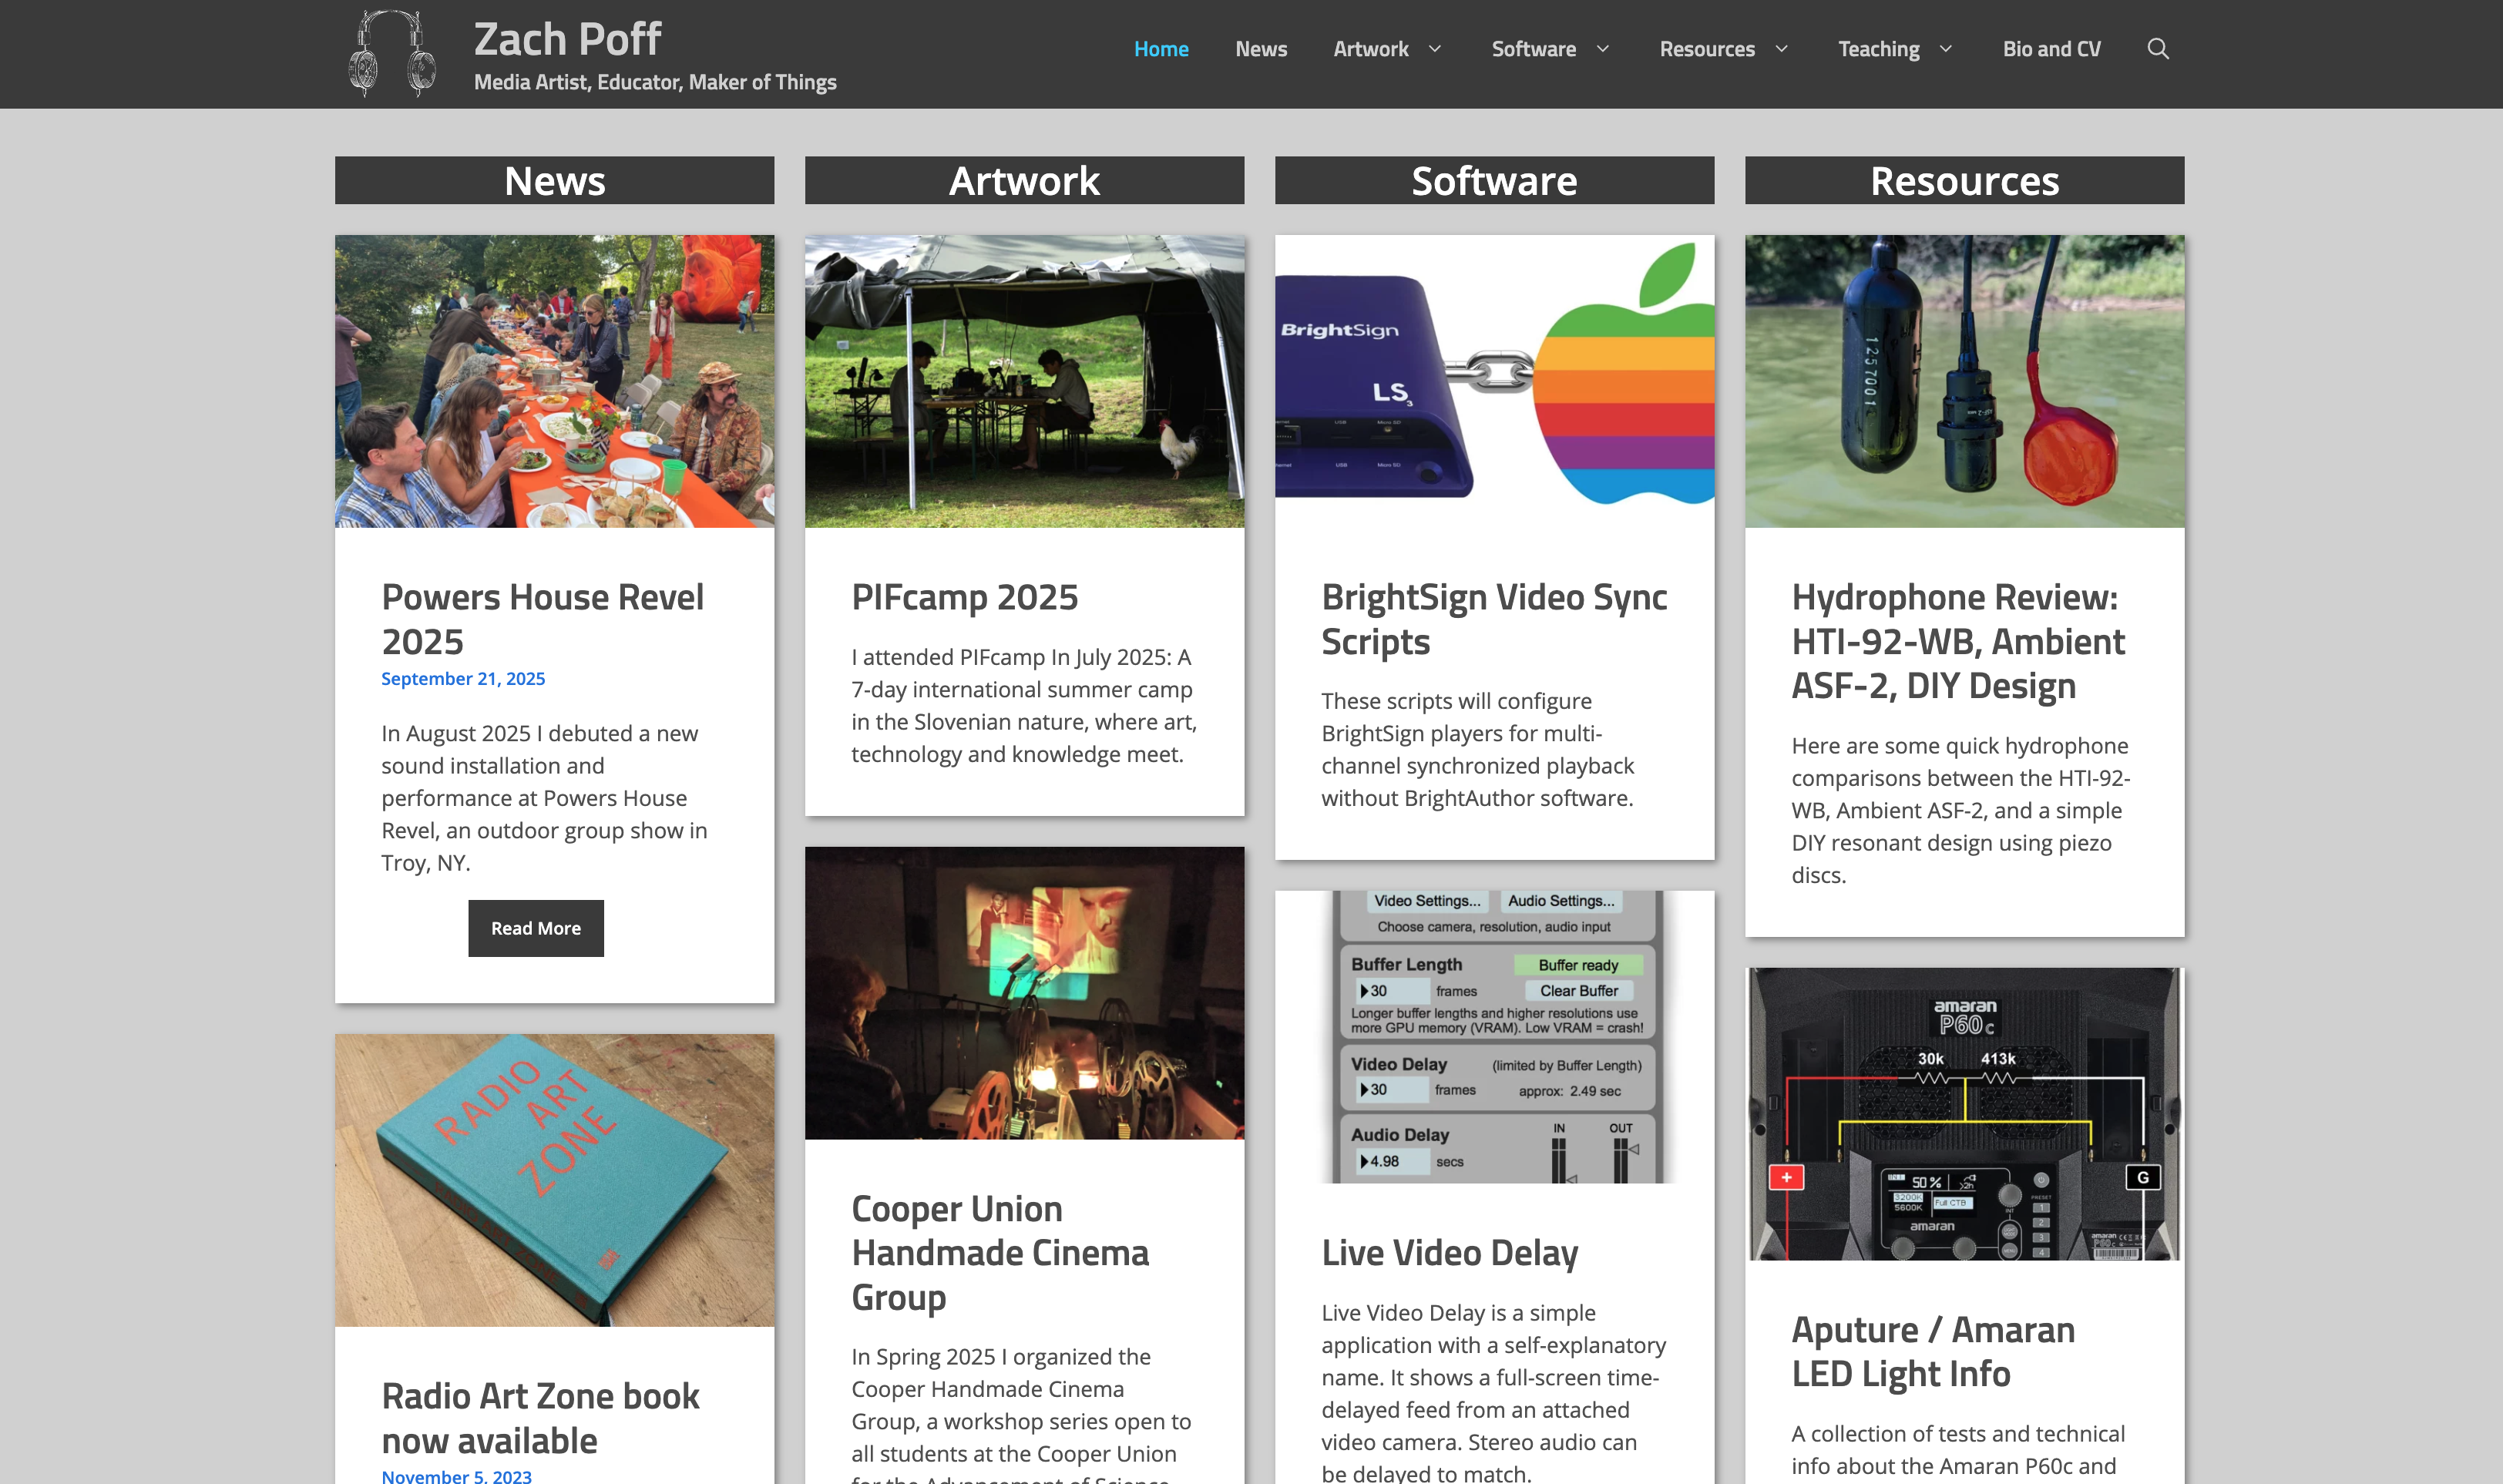This screenshot has height=1484, width=2503.
Task: Open Aputure / Amaran LED Light Info
Action: pos(1933,1351)
